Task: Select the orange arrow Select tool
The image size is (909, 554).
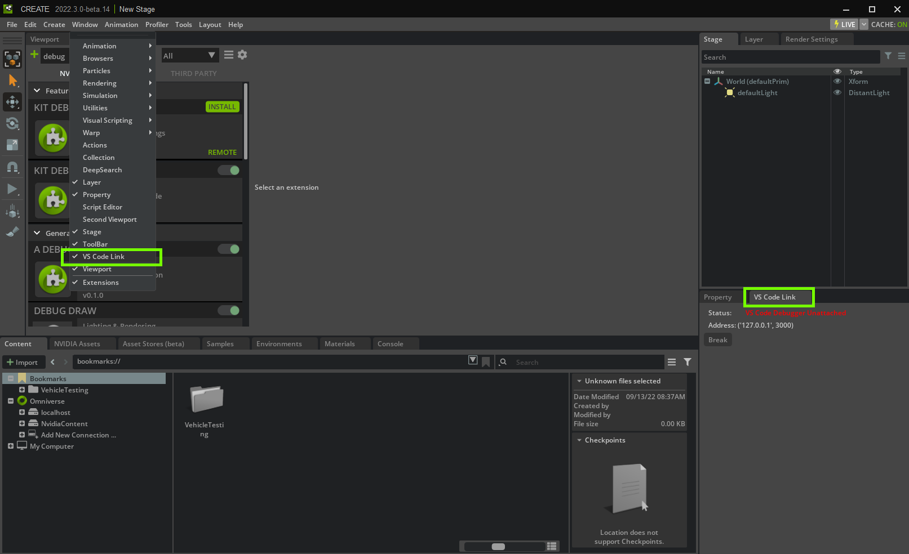Action: click(12, 81)
